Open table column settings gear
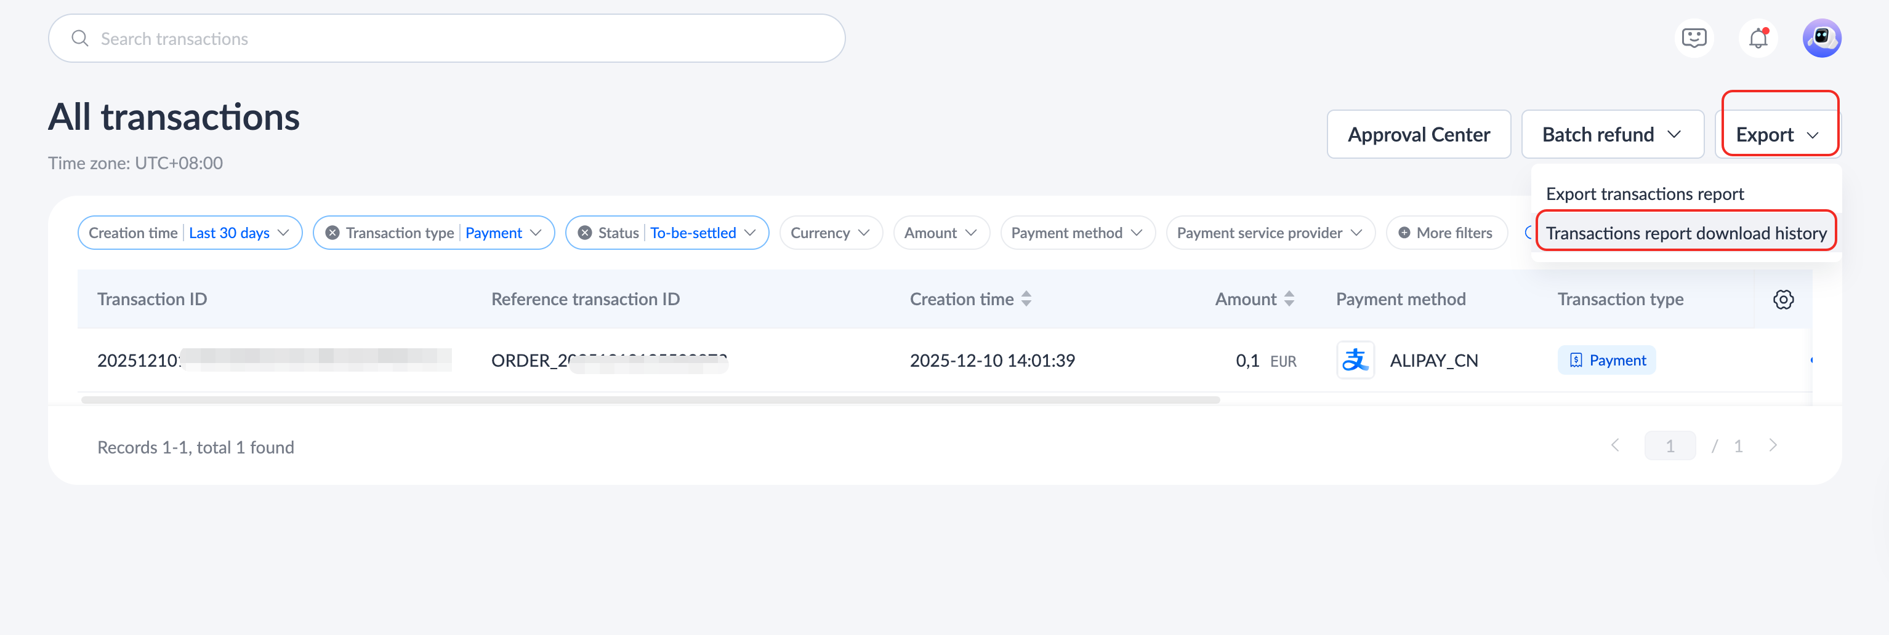Image resolution: width=1889 pixels, height=635 pixels. pyautogui.click(x=1783, y=299)
